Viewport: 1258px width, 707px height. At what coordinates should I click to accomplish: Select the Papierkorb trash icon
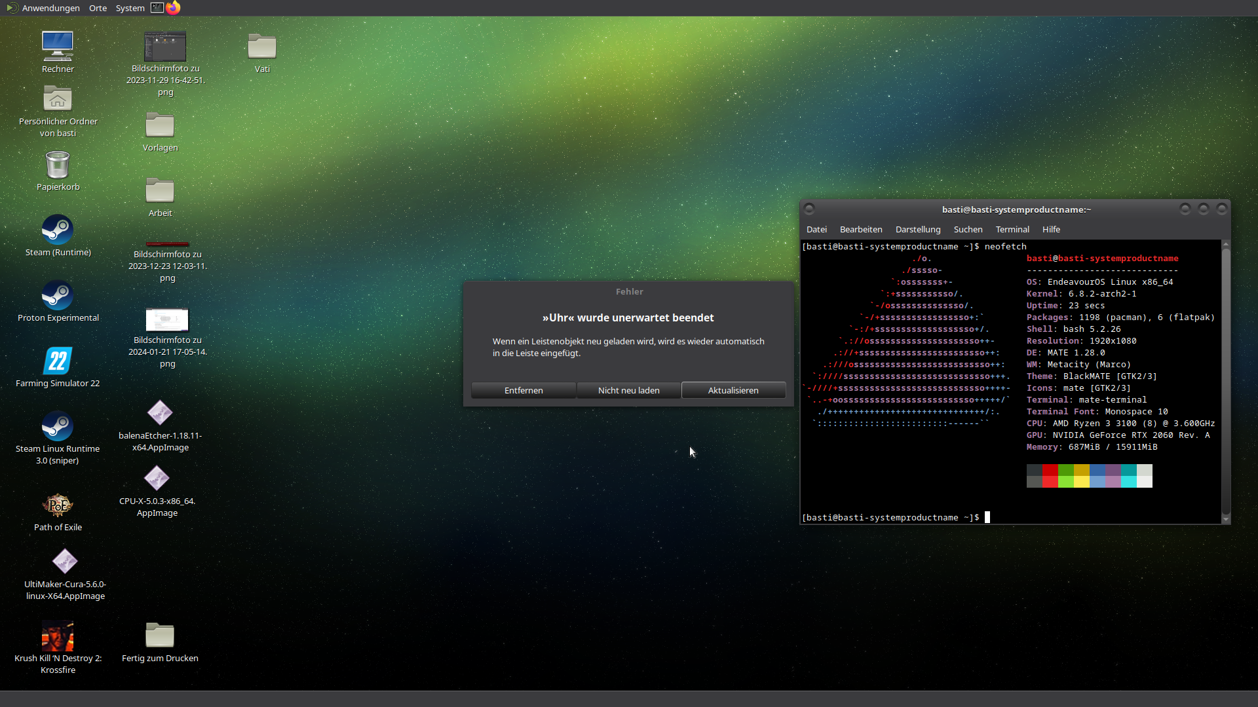58,165
